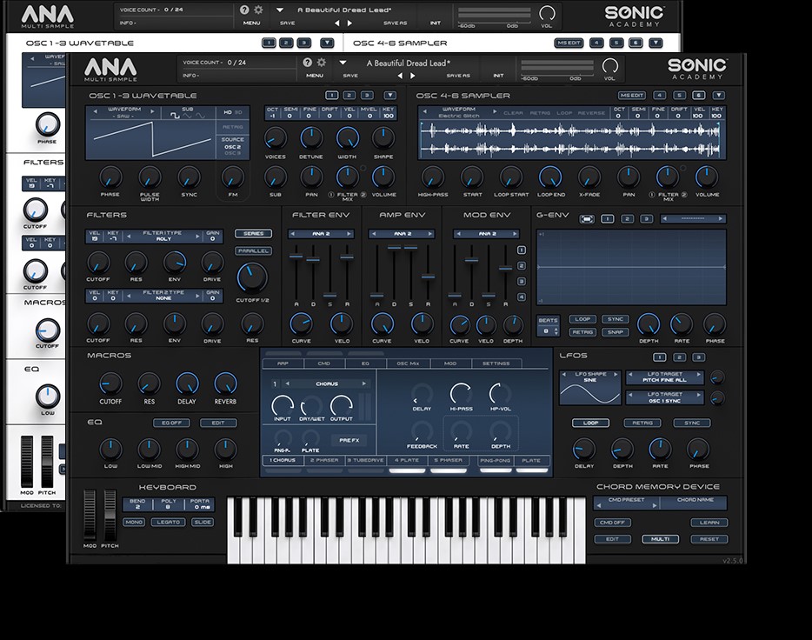Screen dimensions: 812x640
Task: Toggle the EQ OFF switch
Action: [170, 423]
